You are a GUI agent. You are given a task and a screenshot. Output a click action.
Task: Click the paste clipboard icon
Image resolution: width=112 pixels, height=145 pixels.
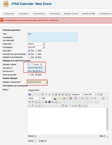[71, 98]
